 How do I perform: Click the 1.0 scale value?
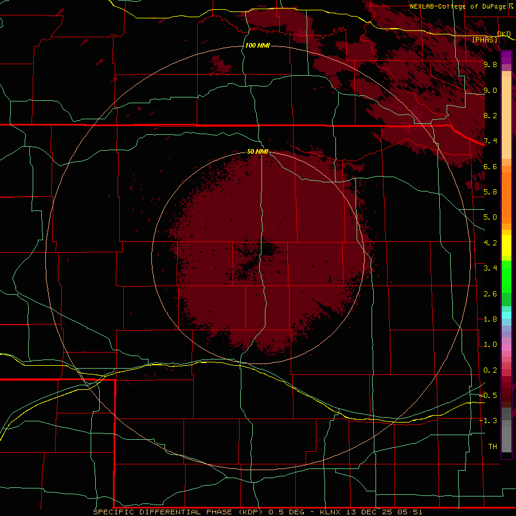(490, 345)
